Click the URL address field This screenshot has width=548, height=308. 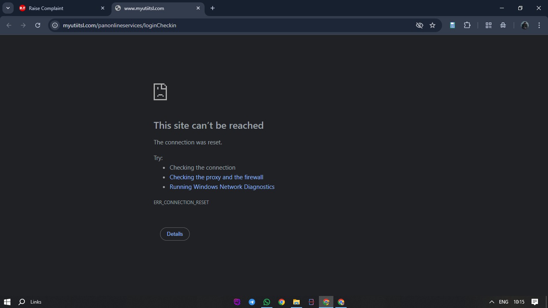pos(233,25)
